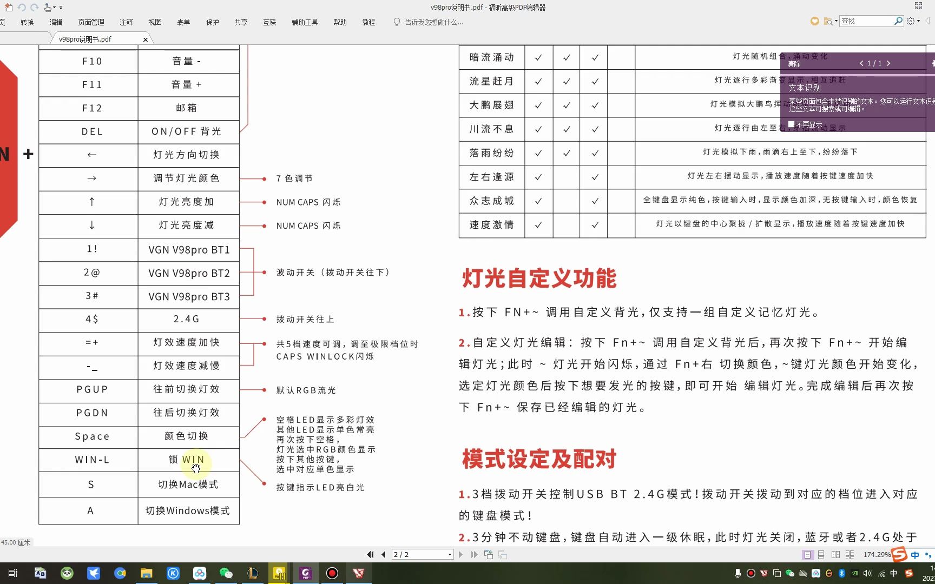The height and width of the screenshot is (584, 935).
Task: Check 不再显示 in the text recognition notice
Action: tap(791, 124)
